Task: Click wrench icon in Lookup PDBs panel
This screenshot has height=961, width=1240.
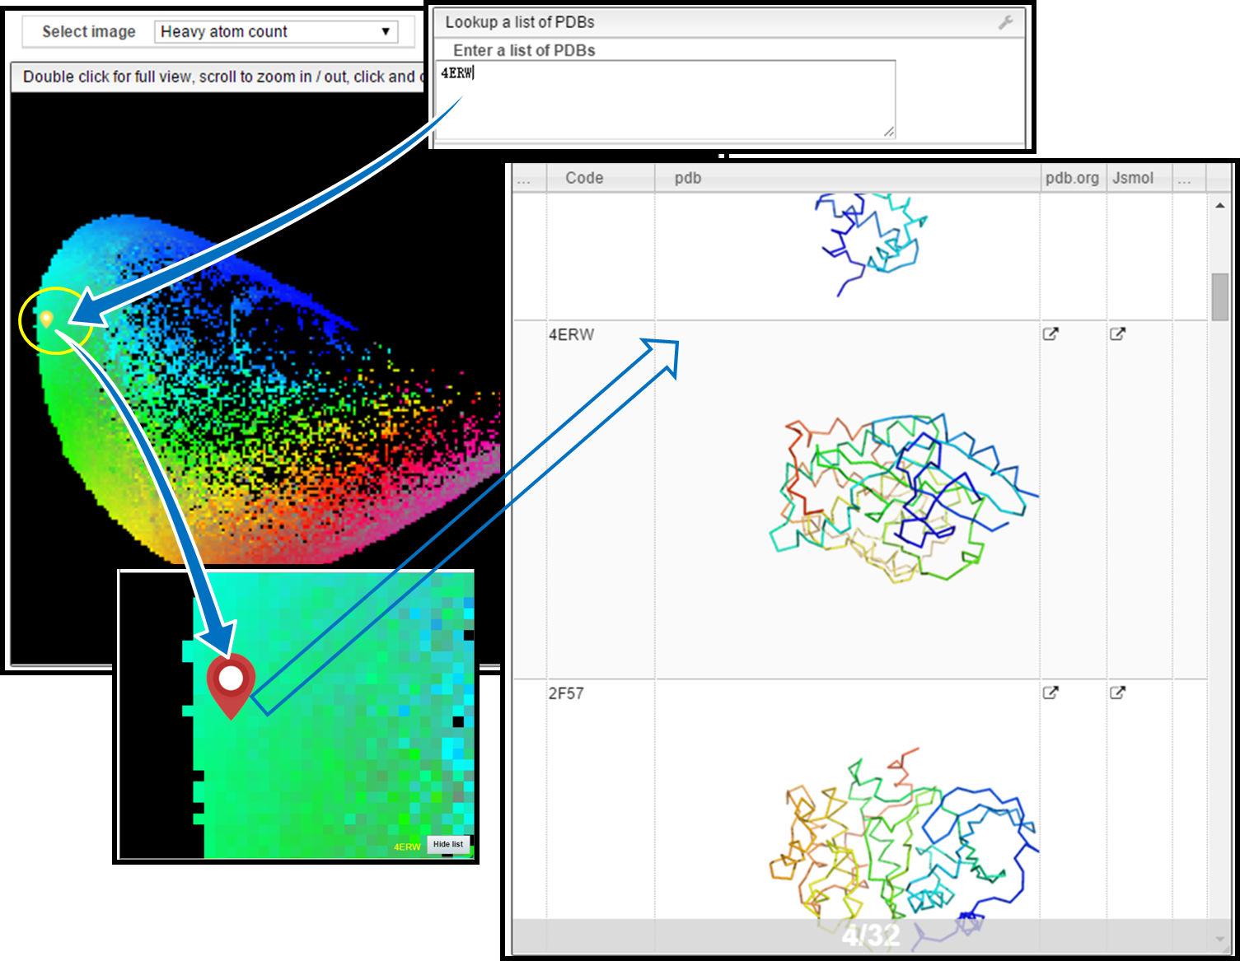Action: 1005,23
